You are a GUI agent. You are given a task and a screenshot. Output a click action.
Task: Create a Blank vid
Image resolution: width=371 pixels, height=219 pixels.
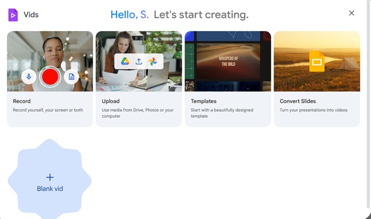click(x=50, y=181)
